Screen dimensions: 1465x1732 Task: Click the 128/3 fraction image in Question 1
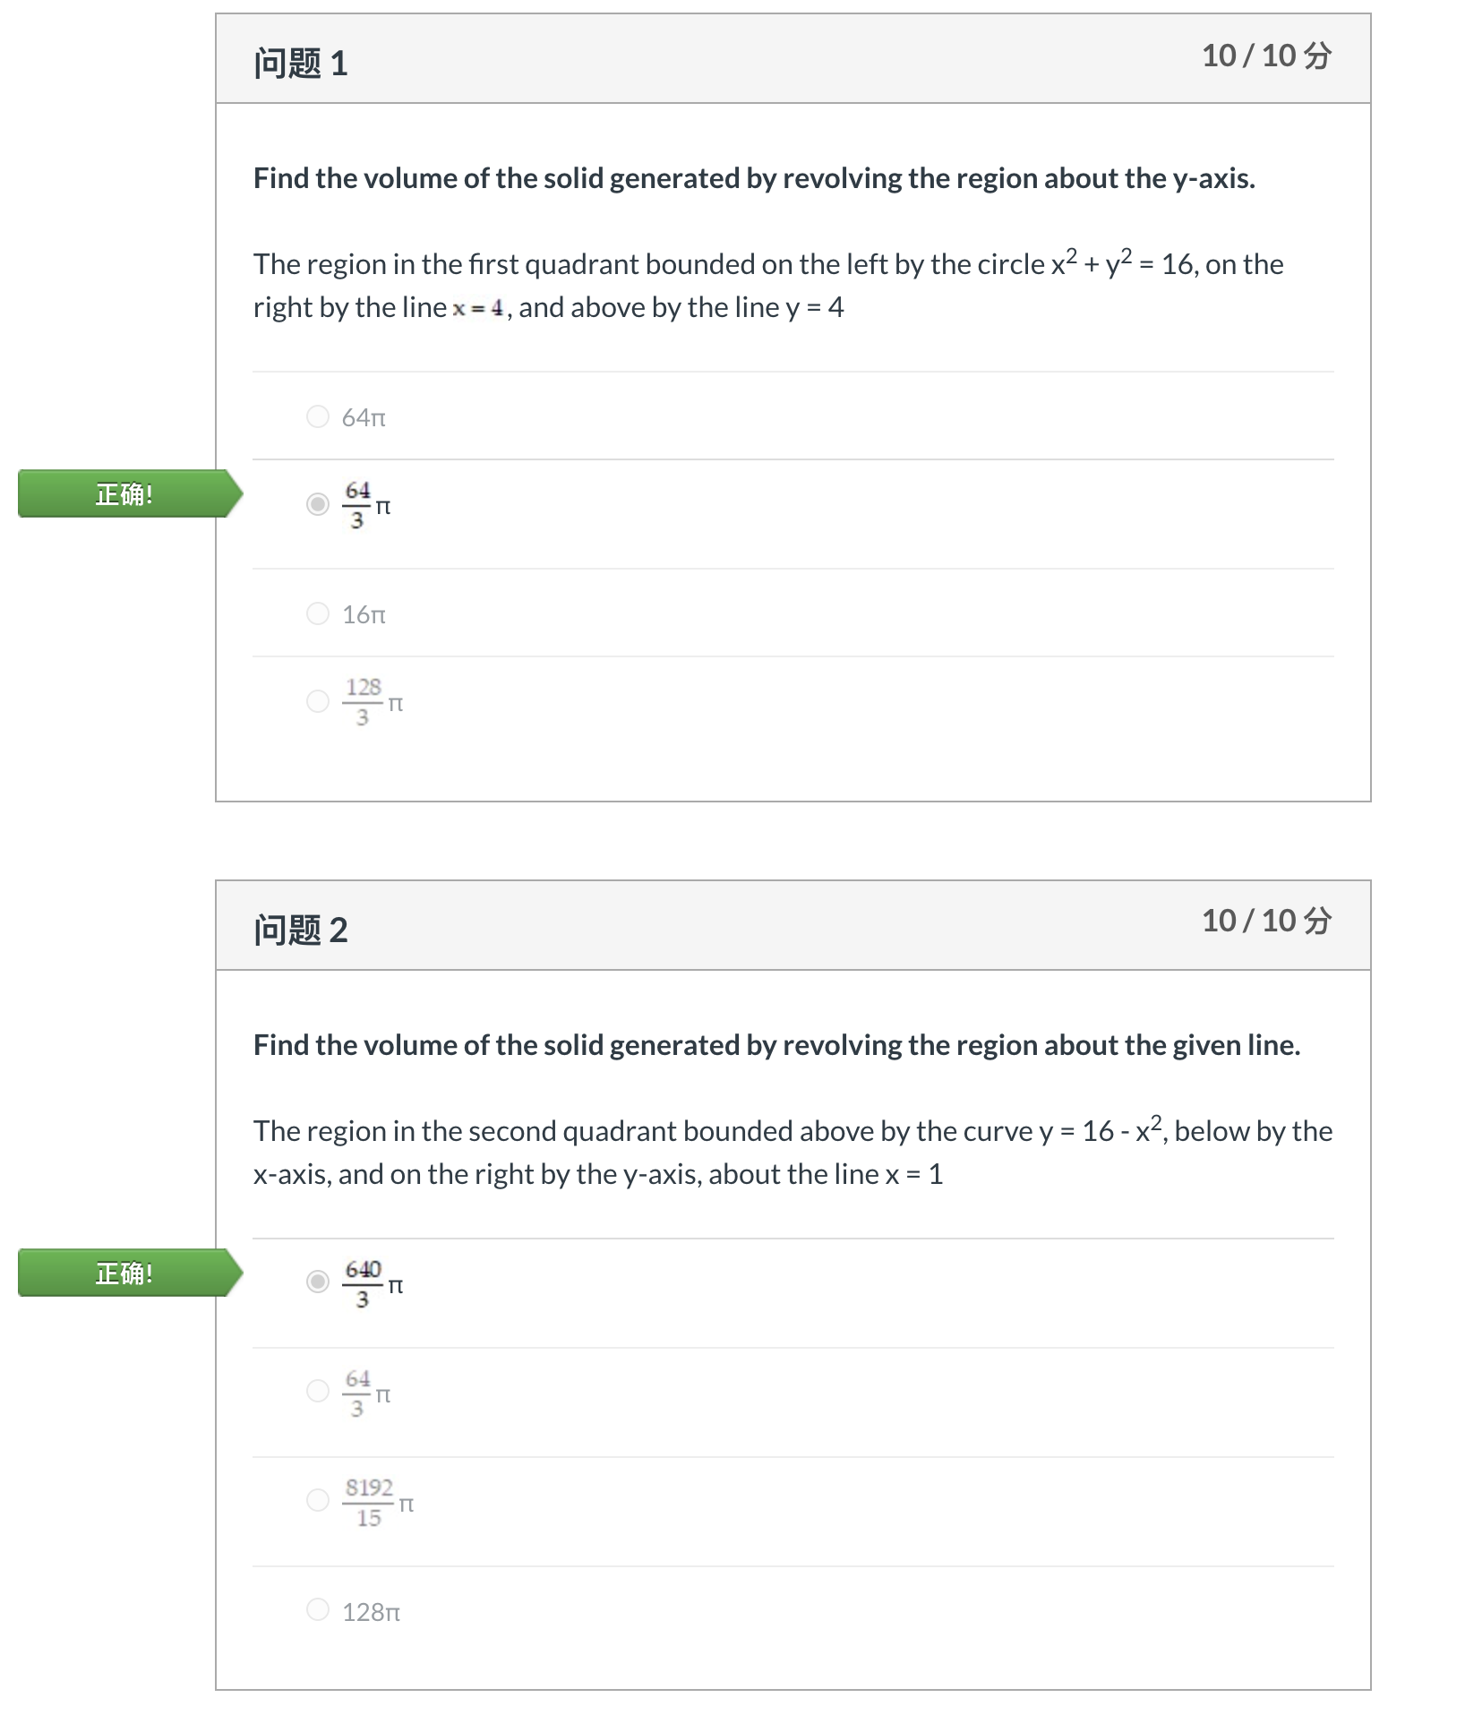[363, 702]
